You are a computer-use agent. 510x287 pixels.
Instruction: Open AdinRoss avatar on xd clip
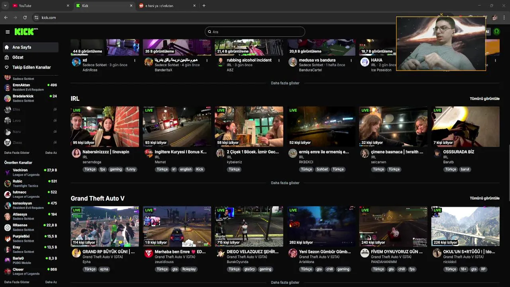point(76,62)
